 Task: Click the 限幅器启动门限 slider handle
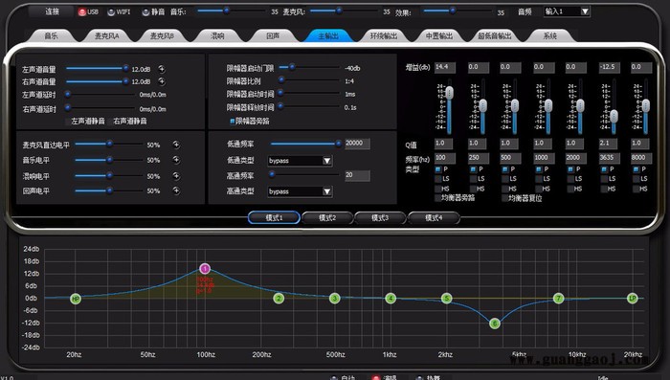click(x=292, y=67)
